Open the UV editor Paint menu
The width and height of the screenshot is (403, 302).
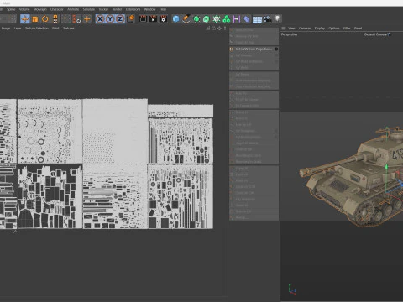pyautogui.click(x=55, y=29)
